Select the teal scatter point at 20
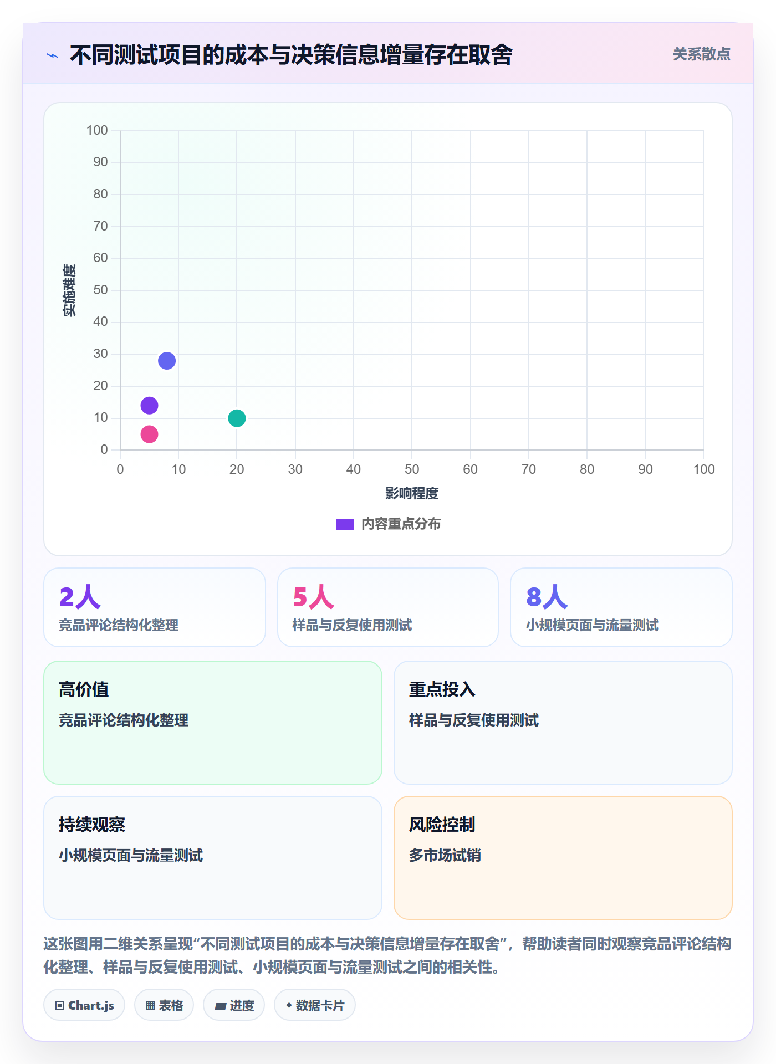This screenshot has height=1064, width=776. point(237,418)
